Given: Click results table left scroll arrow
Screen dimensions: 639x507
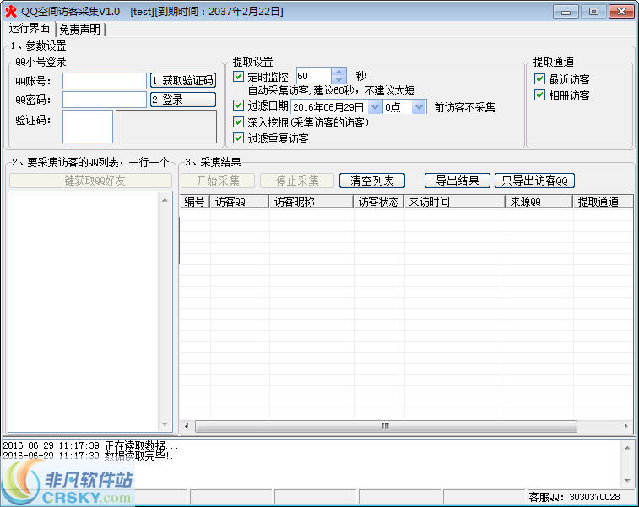Looking at the screenshot, I should [187, 426].
